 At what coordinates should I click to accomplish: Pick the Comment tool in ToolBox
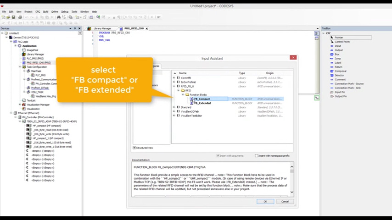pos(340,79)
